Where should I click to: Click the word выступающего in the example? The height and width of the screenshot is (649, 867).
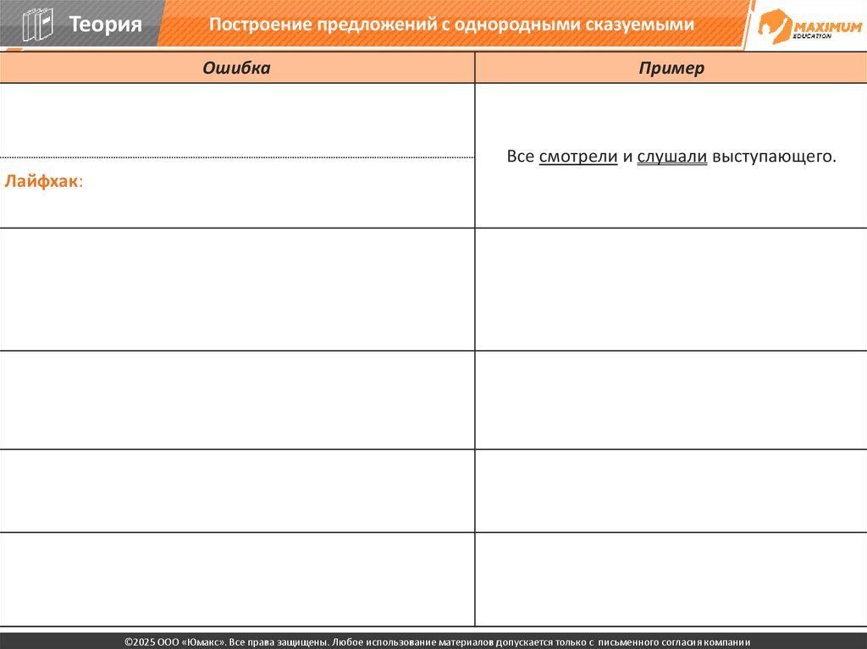point(774,157)
